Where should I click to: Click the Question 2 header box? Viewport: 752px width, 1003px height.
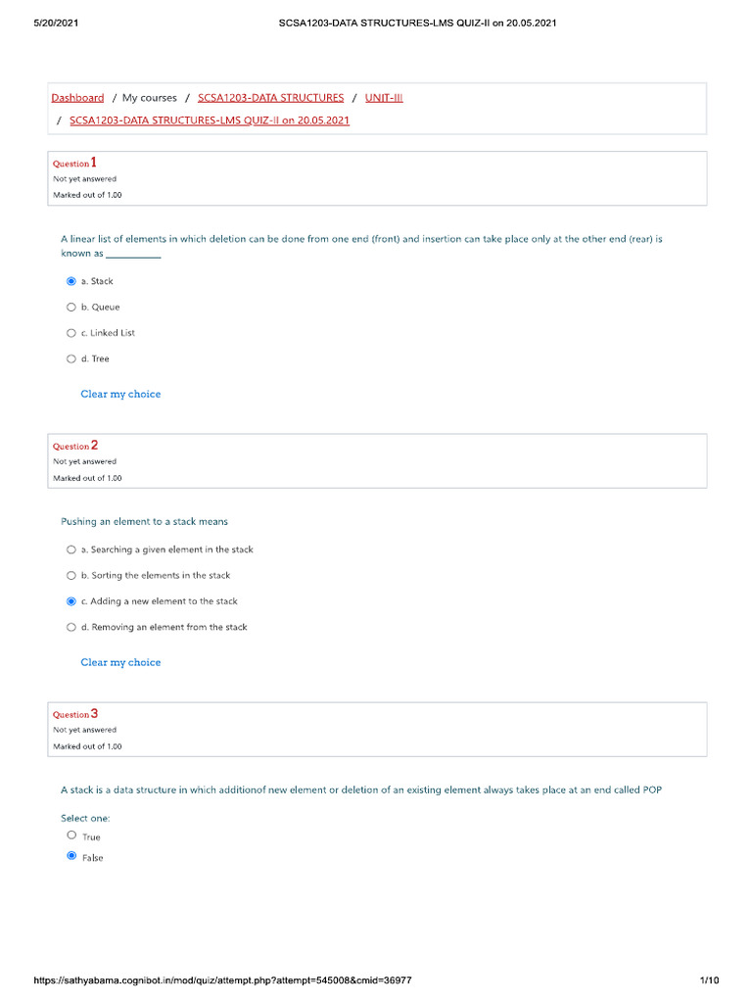pyautogui.click(x=377, y=460)
